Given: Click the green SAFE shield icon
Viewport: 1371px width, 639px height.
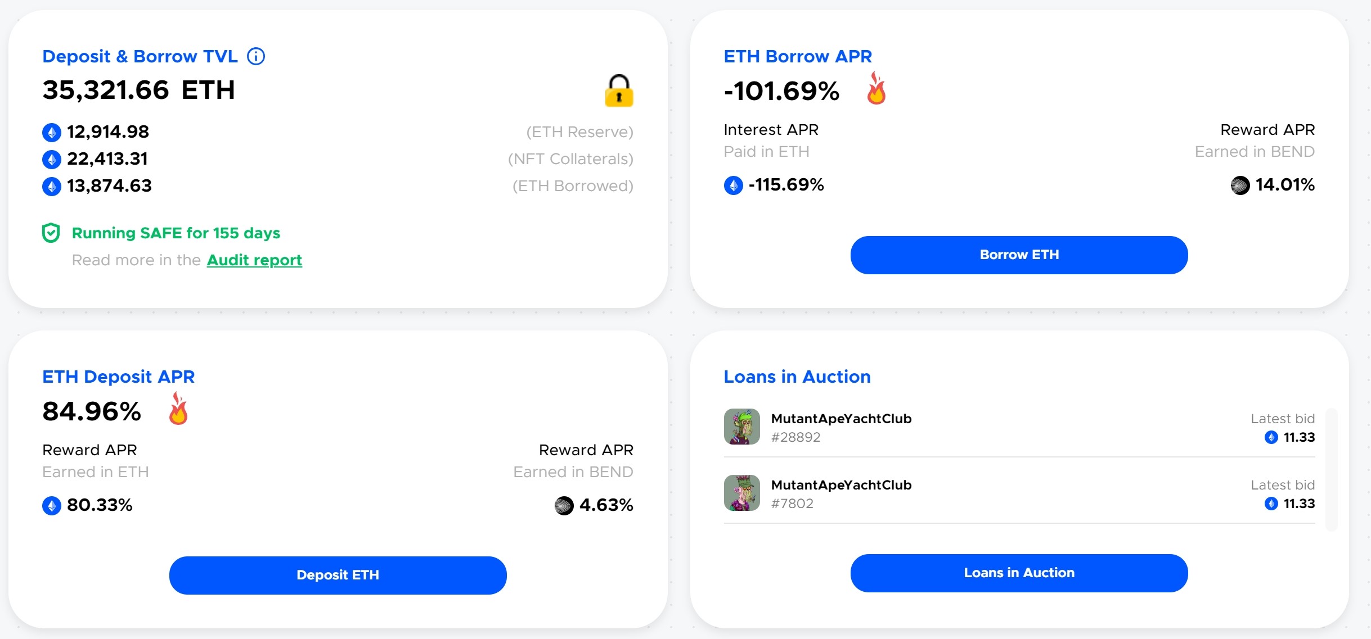Looking at the screenshot, I should click(51, 233).
